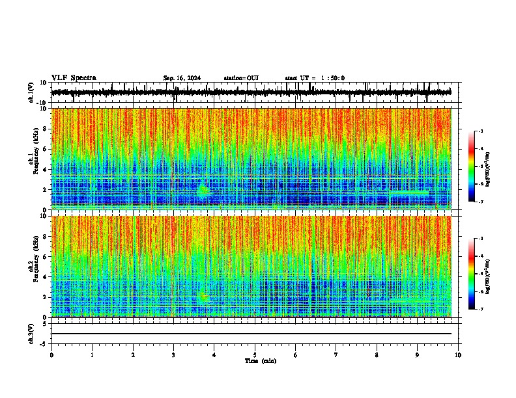Click the ch.1 color scale "log(PSD)" label
516x398 pixels.
(487, 169)
